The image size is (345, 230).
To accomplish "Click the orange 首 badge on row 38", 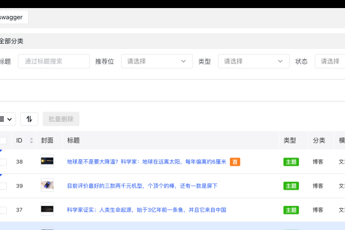I will pyautogui.click(x=235, y=162).
